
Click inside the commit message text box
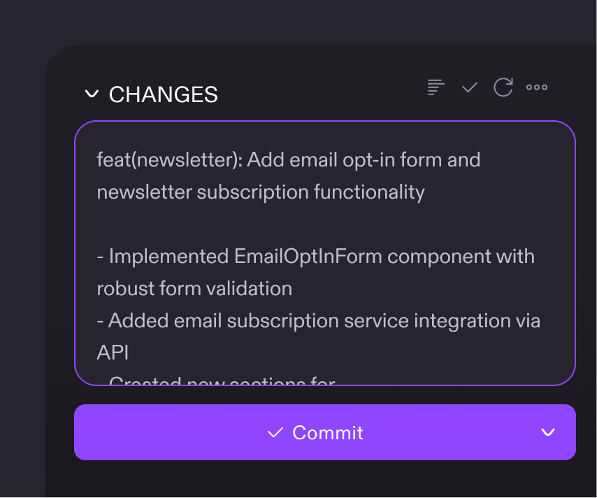tap(325, 252)
